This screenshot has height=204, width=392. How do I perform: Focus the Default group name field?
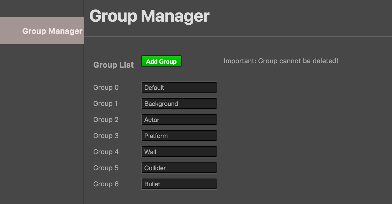pos(179,87)
